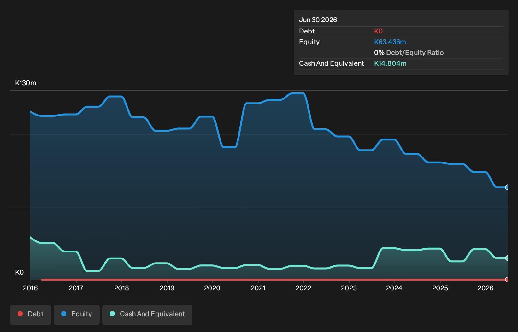Click the red Debt endpoint marker

click(x=507, y=279)
